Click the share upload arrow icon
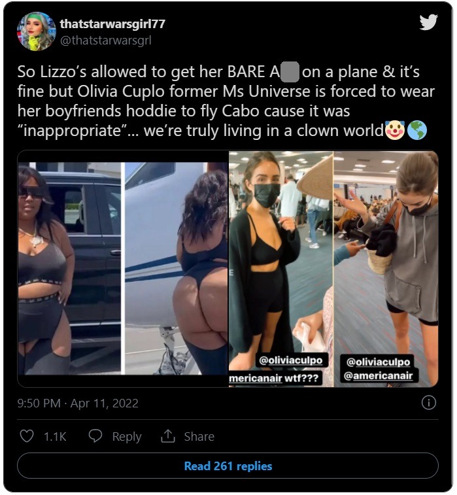Viewport: 457px width, 495px height. coord(167,436)
